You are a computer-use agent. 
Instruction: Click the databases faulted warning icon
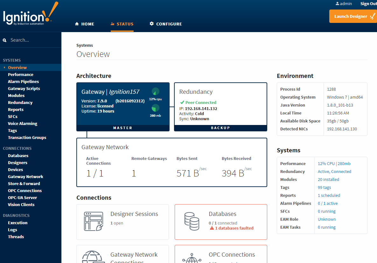coord(212,228)
